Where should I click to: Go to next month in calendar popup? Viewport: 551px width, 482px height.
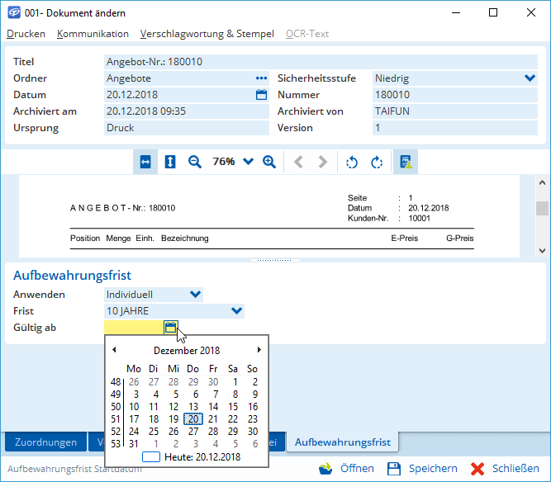coord(259,350)
